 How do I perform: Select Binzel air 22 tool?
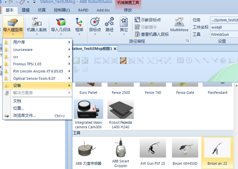217,153
